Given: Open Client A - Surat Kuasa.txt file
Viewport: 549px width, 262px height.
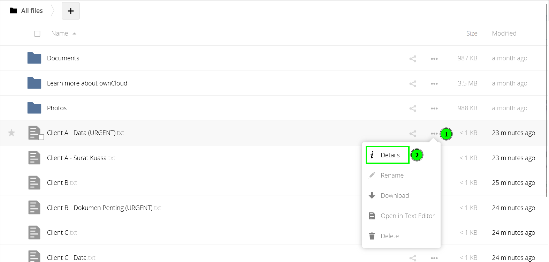Looking at the screenshot, I should [x=77, y=158].
